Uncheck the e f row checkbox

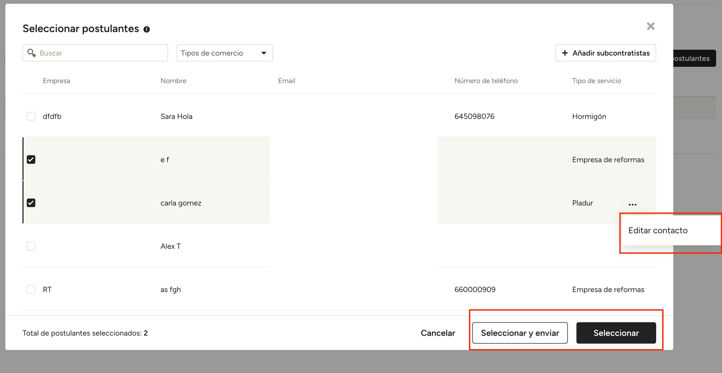(31, 160)
